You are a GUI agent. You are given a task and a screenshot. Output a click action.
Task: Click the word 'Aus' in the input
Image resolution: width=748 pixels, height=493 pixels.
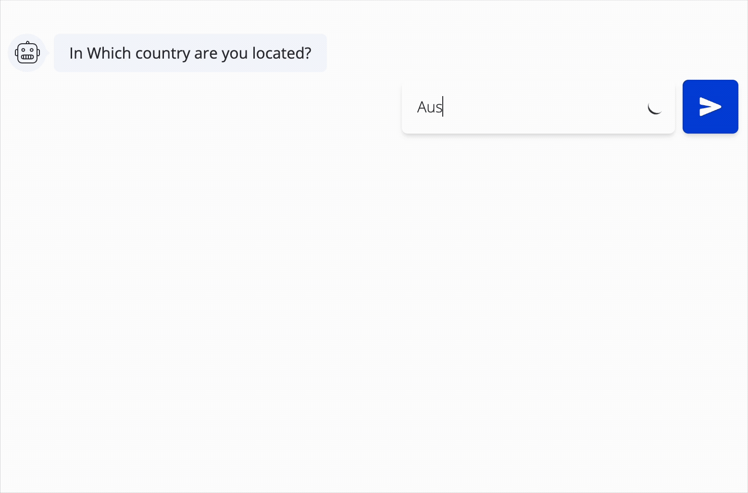(x=429, y=107)
